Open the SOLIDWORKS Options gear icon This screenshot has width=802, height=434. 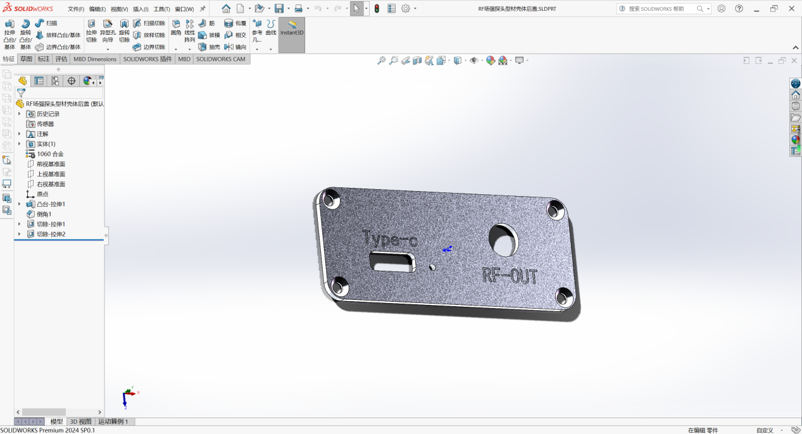click(406, 9)
